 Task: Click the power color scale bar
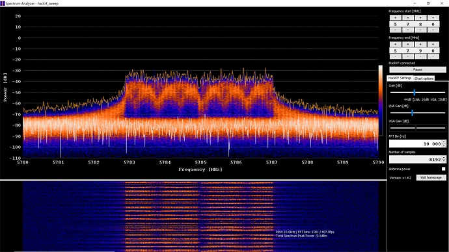pos(381,100)
